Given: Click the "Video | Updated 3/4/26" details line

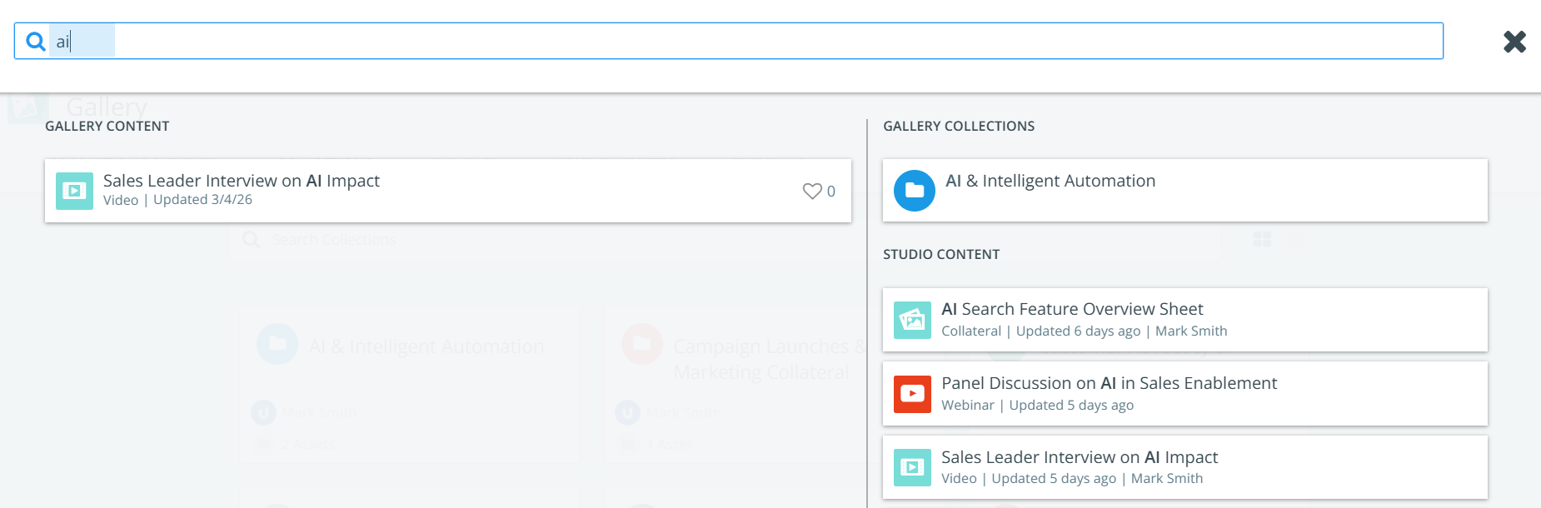Looking at the screenshot, I should 177,200.
